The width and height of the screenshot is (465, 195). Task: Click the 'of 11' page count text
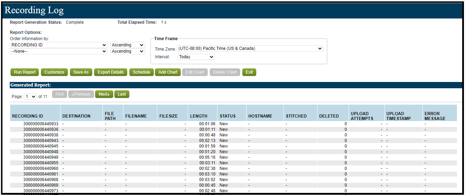pyautogui.click(x=43, y=97)
